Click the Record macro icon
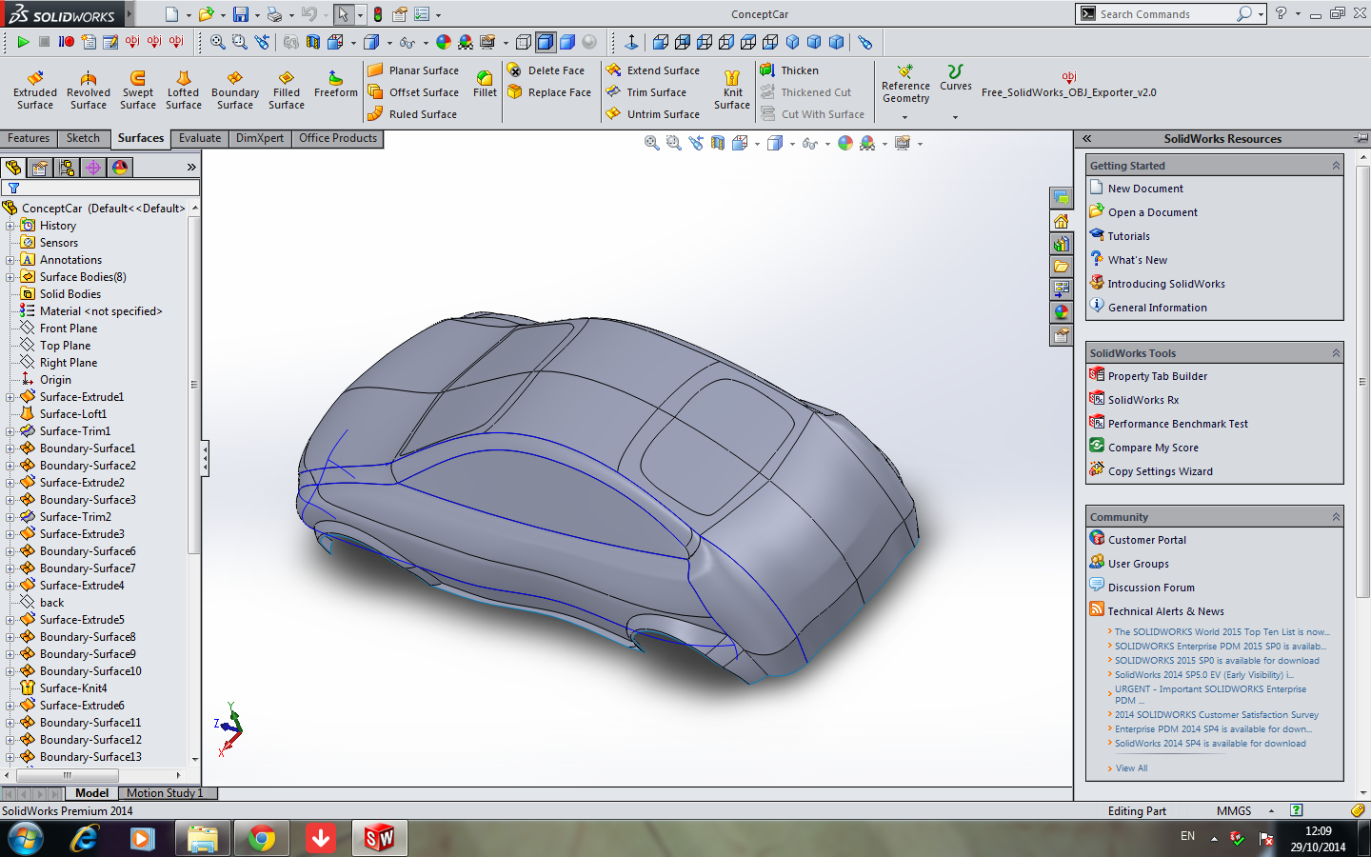The image size is (1371, 857). point(66,42)
